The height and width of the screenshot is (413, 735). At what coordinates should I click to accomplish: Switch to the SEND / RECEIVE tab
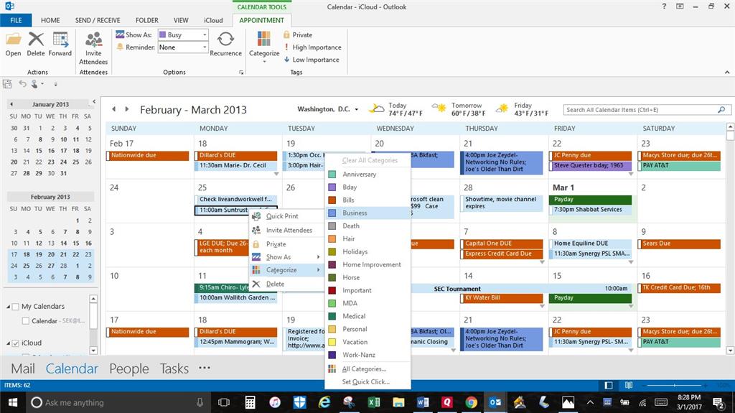tap(98, 20)
